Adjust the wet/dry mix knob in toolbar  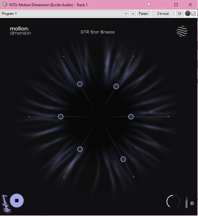point(188,14)
